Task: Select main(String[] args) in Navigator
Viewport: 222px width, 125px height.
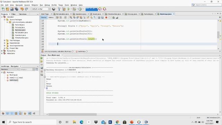Action: click(x=16, y=77)
